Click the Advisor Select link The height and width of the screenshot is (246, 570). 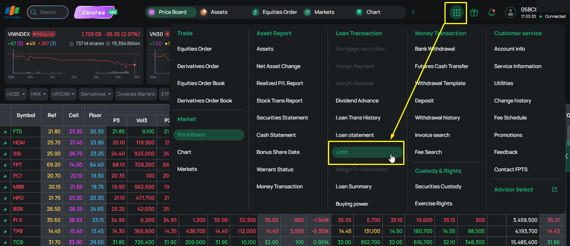513,189
